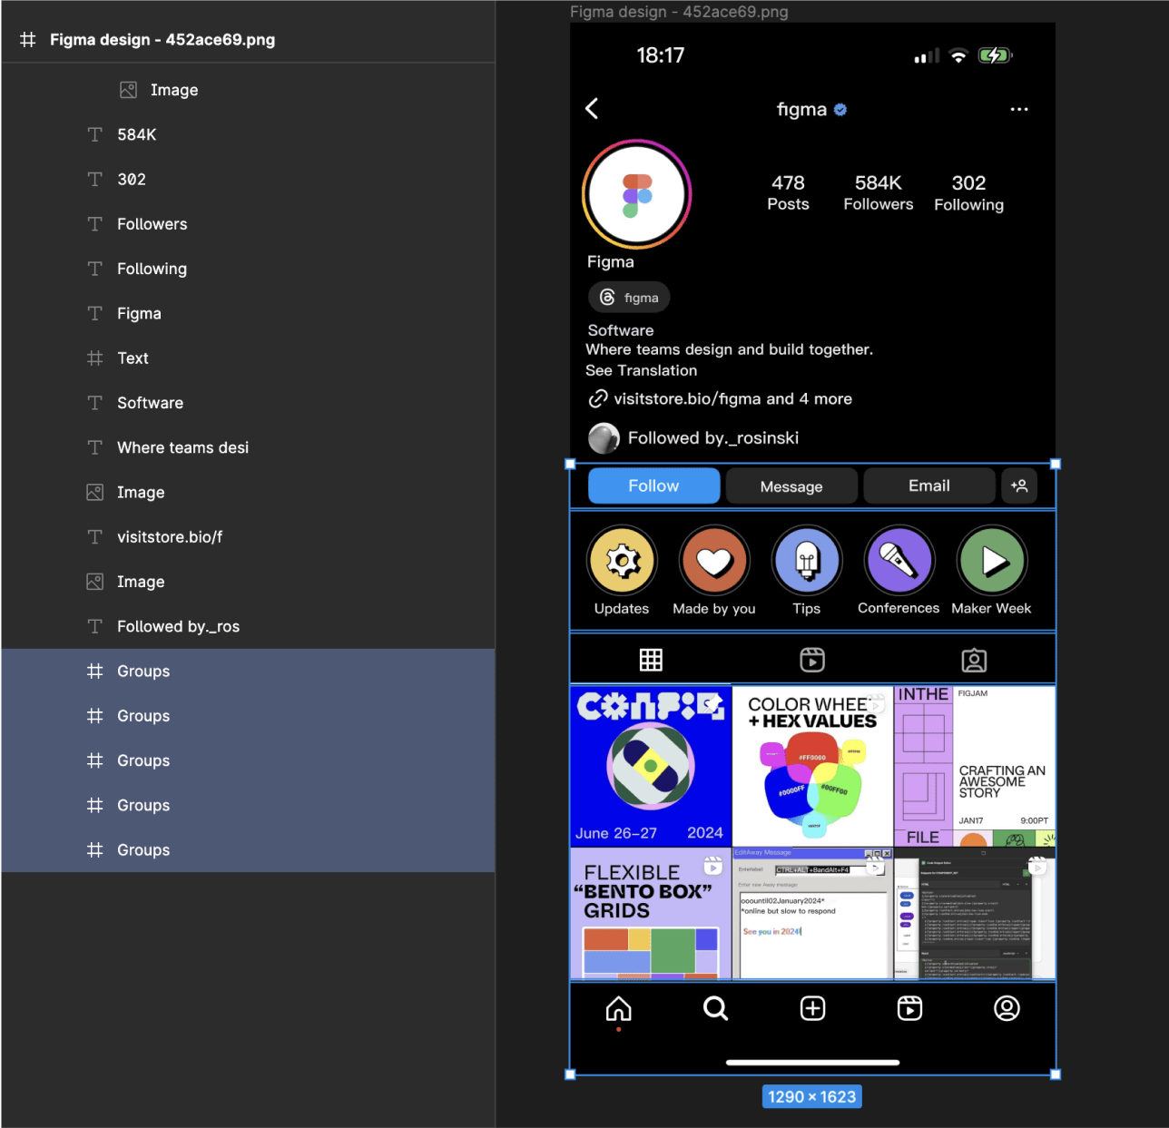
Task: Open the Config June 26–27 post
Action: (x=651, y=766)
